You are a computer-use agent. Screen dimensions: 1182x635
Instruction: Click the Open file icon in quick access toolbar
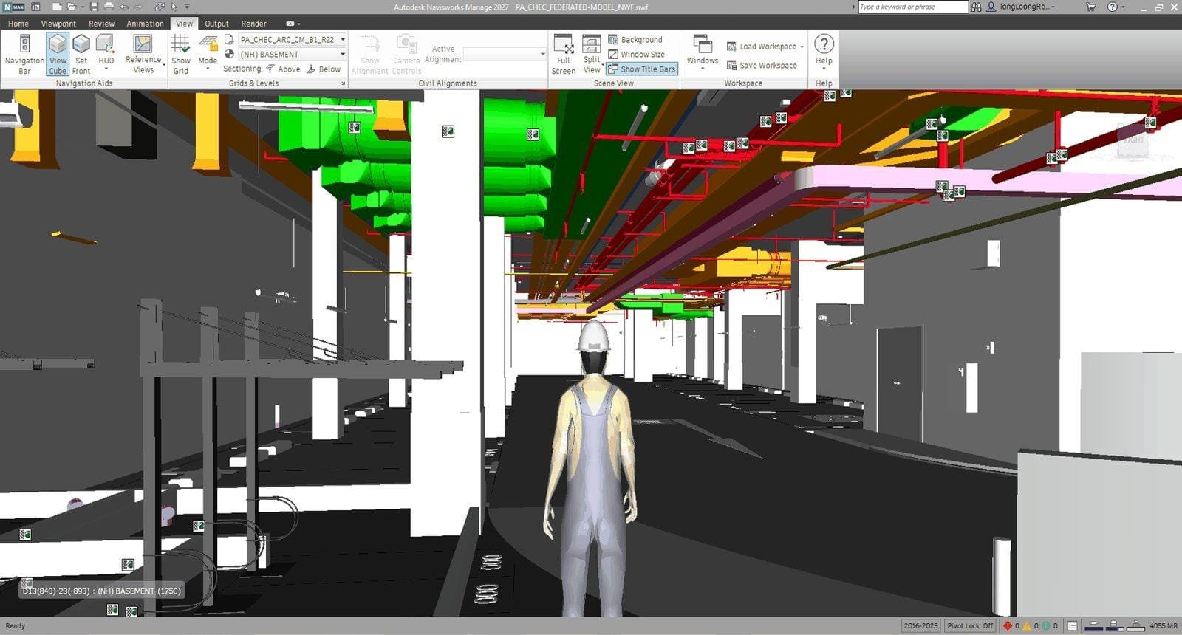[72, 7]
